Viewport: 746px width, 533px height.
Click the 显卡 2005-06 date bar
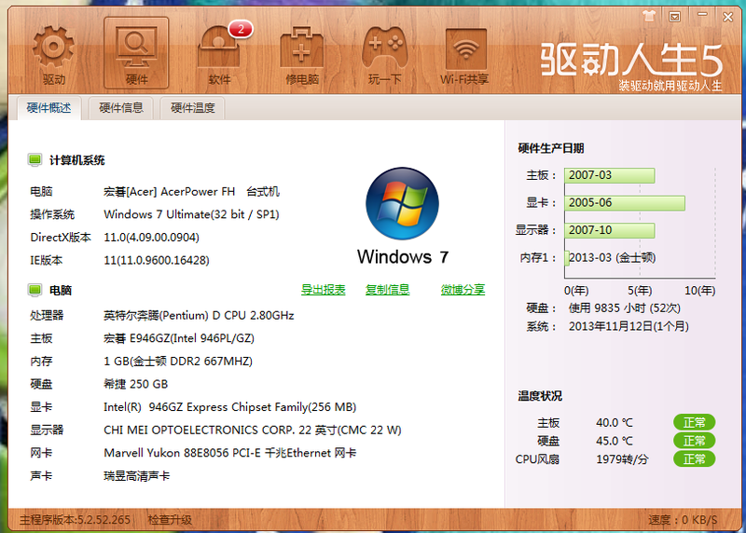point(625,202)
